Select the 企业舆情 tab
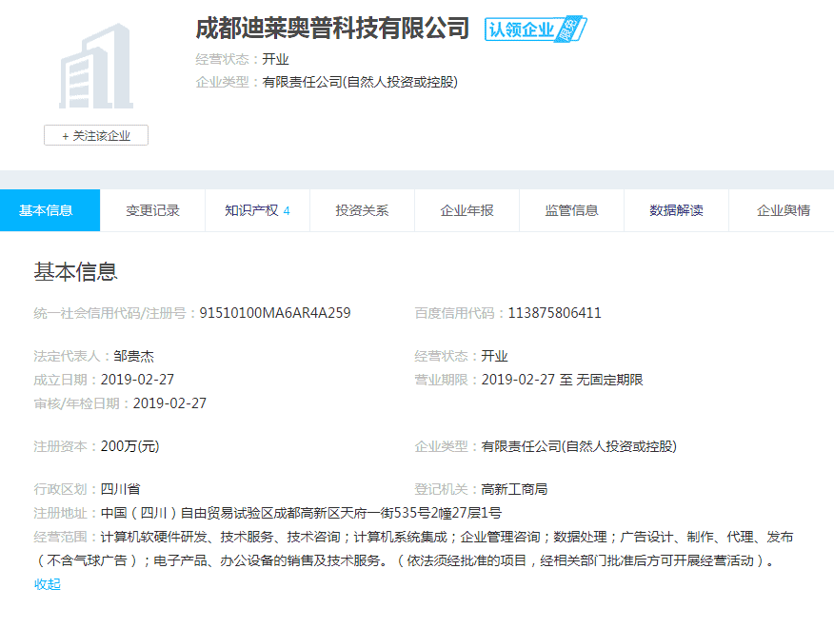834x628 pixels. (783, 210)
